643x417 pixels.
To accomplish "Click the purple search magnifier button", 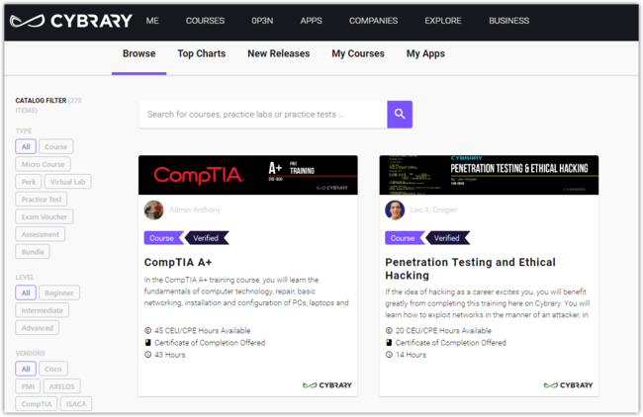I will (x=400, y=114).
